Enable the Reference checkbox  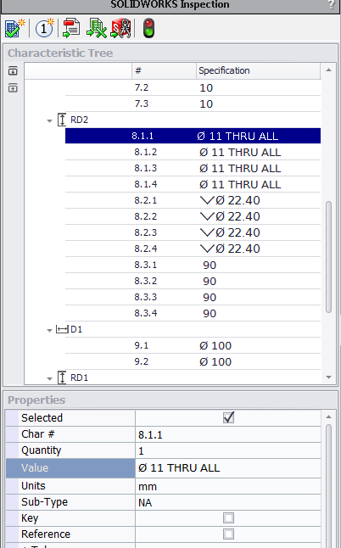[x=228, y=534]
